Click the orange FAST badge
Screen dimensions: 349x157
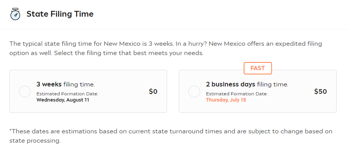(257, 68)
